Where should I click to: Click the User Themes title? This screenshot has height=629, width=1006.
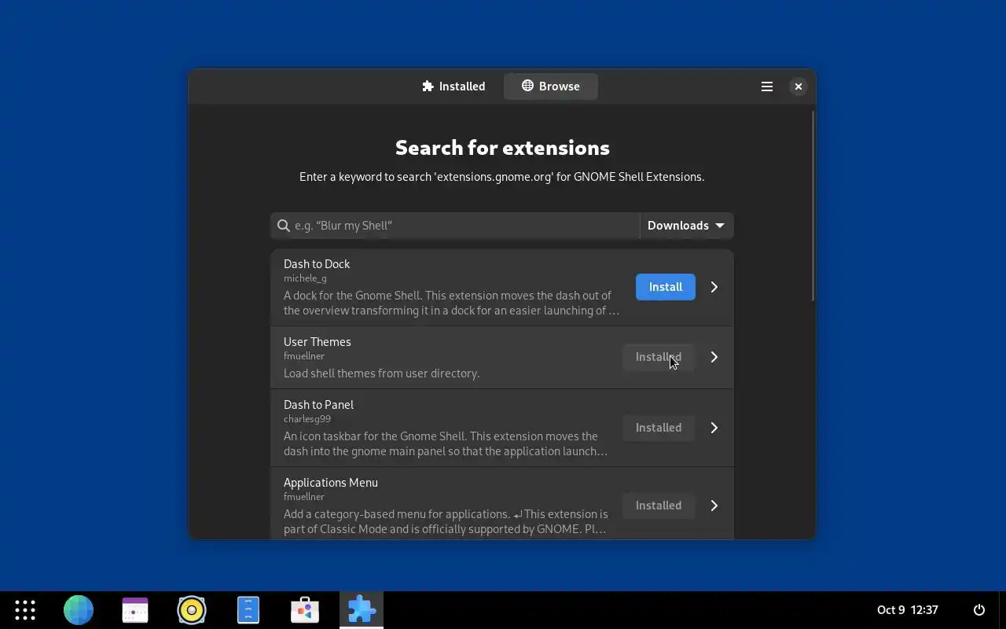click(x=318, y=342)
